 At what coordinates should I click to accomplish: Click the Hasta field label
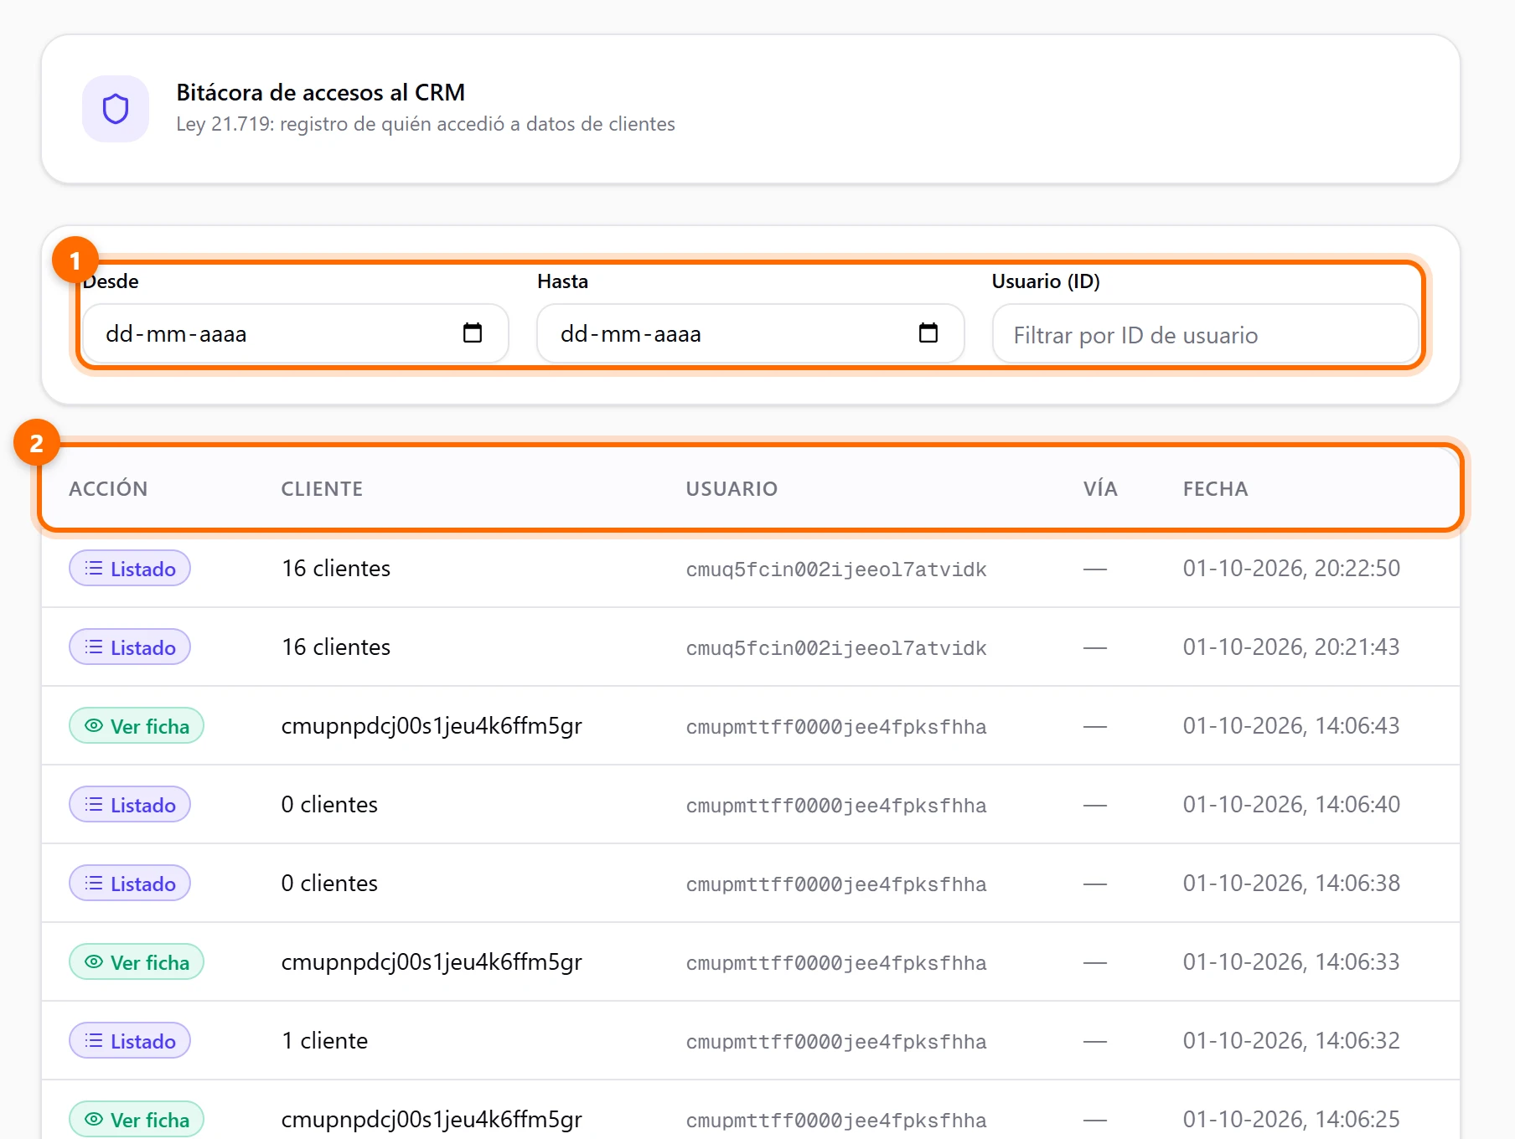562,281
